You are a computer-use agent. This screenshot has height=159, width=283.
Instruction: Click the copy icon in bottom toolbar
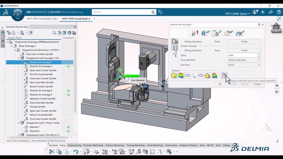click(x=59, y=152)
